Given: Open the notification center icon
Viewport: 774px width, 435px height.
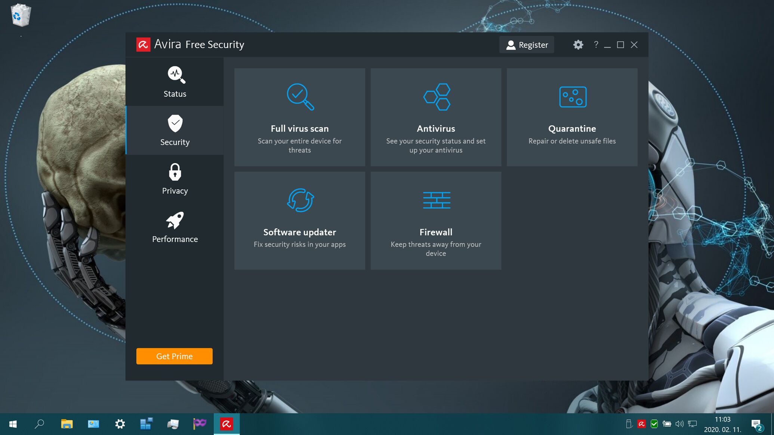Looking at the screenshot, I should tap(757, 425).
